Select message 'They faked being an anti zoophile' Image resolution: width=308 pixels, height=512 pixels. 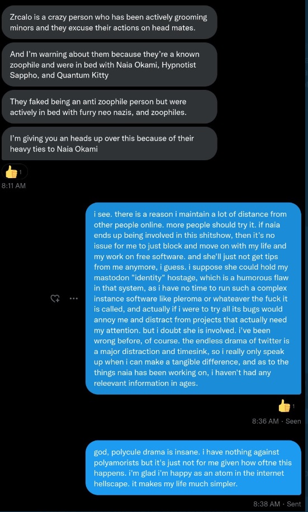click(x=109, y=107)
